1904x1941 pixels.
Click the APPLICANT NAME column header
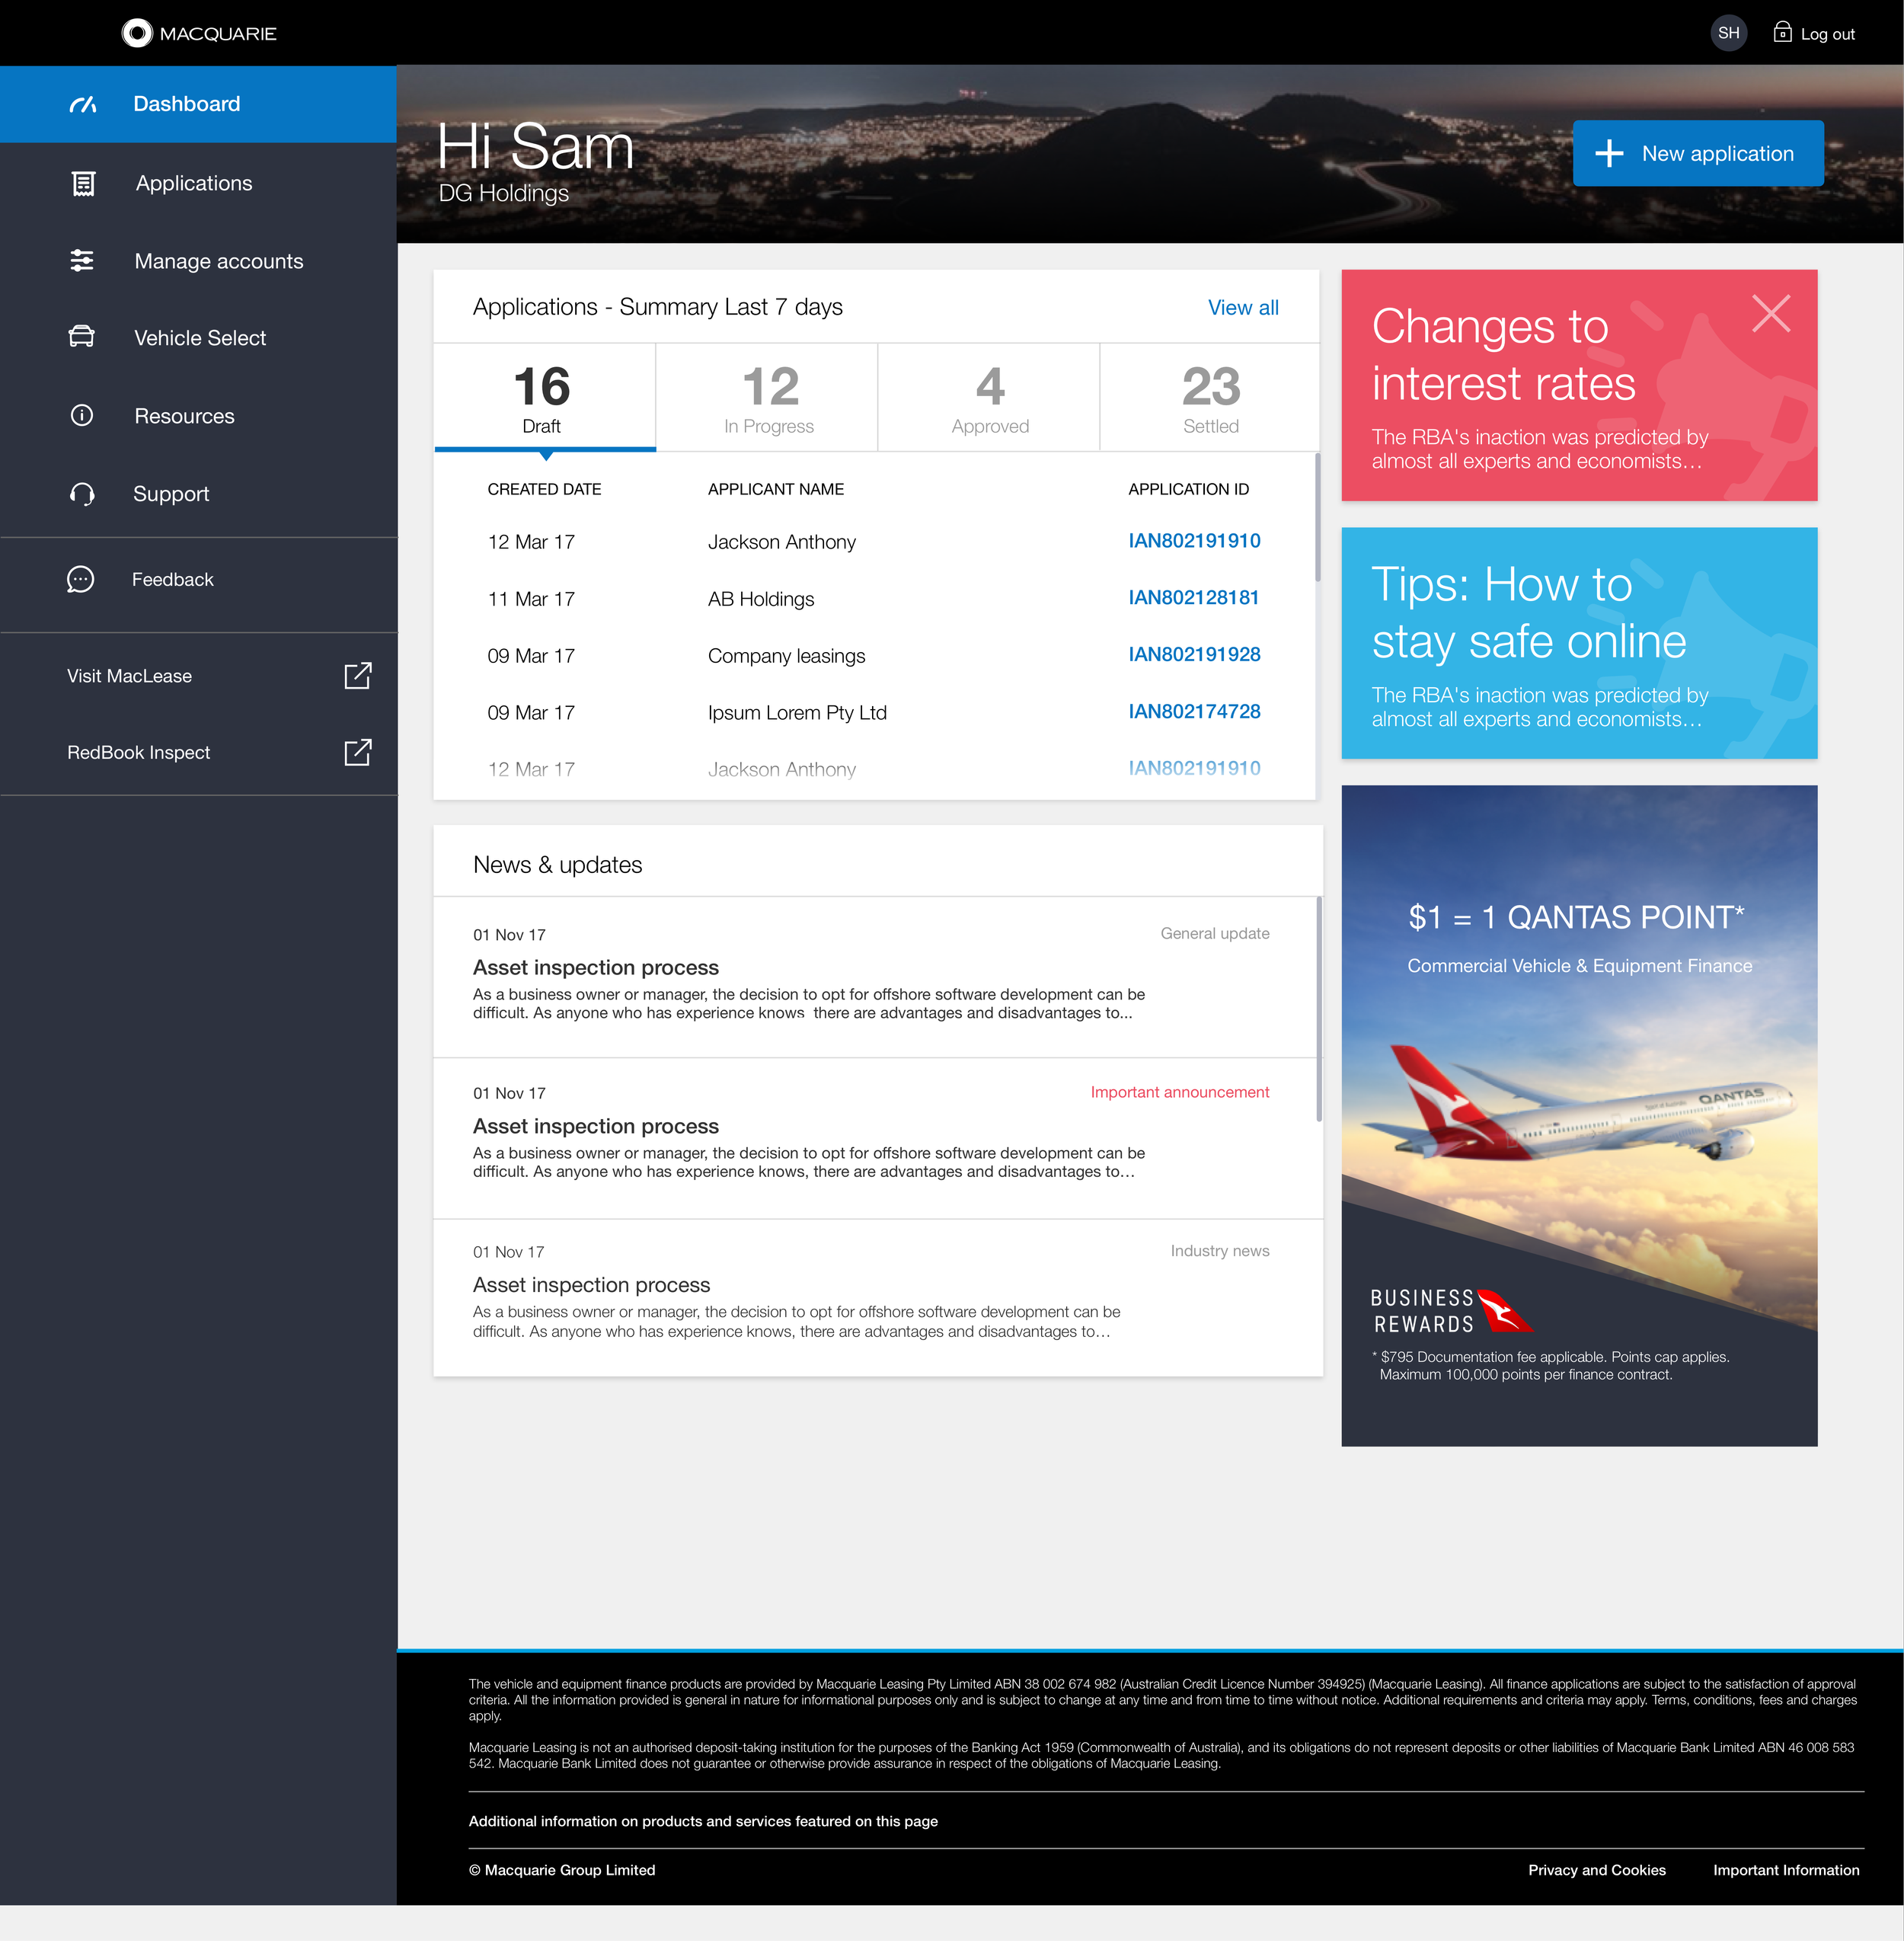[x=775, y=489]
